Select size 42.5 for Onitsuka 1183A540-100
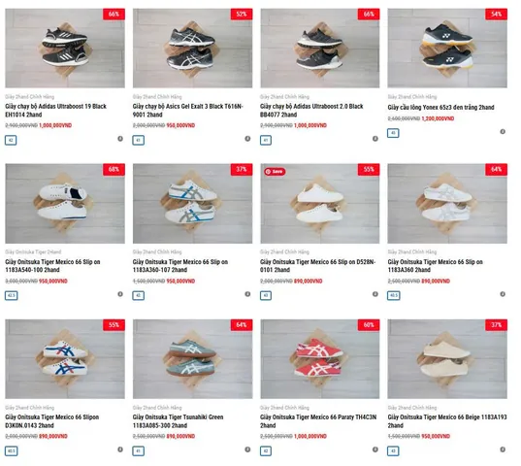Viewport: 521px width, 466px height. [12, 295]
